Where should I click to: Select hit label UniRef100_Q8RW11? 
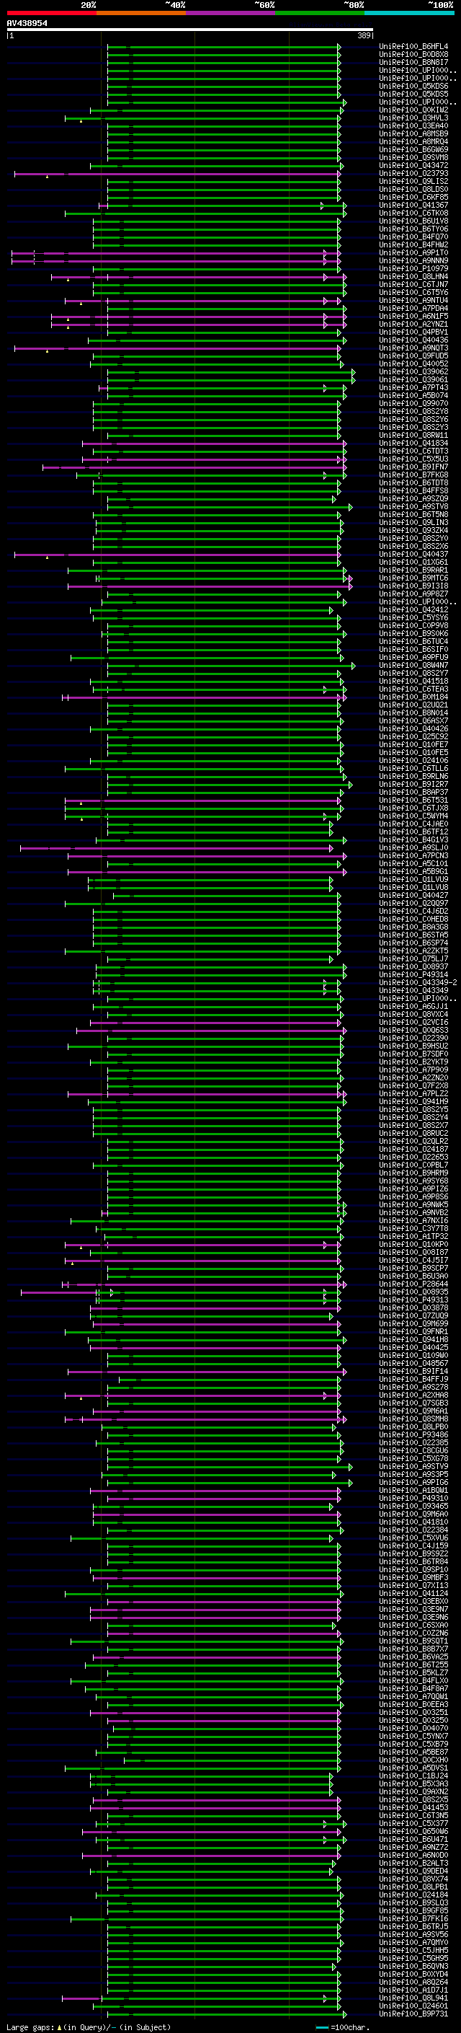(x=413, y=436)
